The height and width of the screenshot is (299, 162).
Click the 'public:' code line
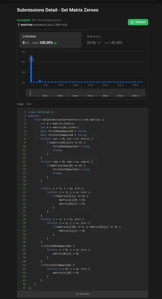(x=34, y=116)
